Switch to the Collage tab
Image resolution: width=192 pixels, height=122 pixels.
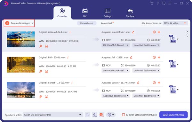[x=108, y=13]
